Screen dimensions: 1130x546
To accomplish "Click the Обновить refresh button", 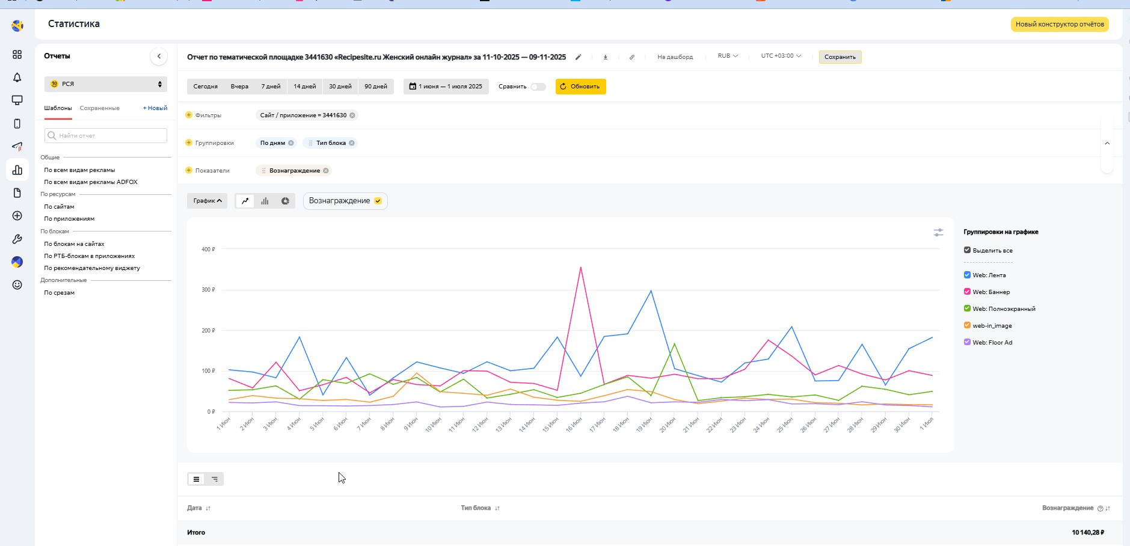I will (x=580, y=87).
